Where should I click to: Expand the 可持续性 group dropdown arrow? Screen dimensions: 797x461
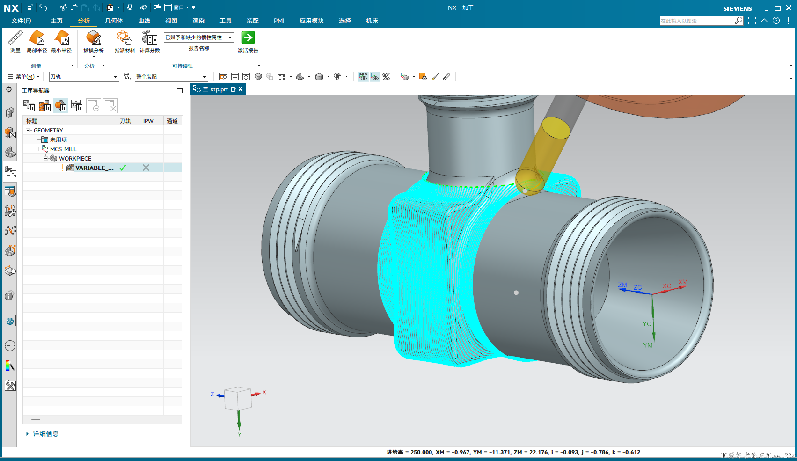[x=259, y=66]
